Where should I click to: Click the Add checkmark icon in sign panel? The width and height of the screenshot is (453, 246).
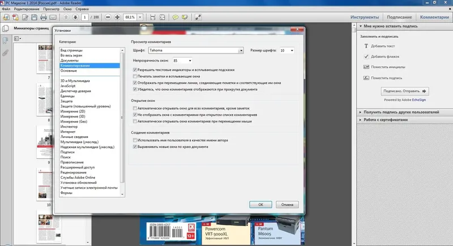(x=366, y=57)
